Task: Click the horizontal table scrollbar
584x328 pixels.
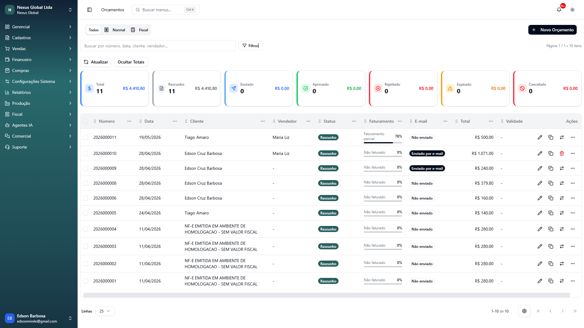Action: [x=326, y=295]
